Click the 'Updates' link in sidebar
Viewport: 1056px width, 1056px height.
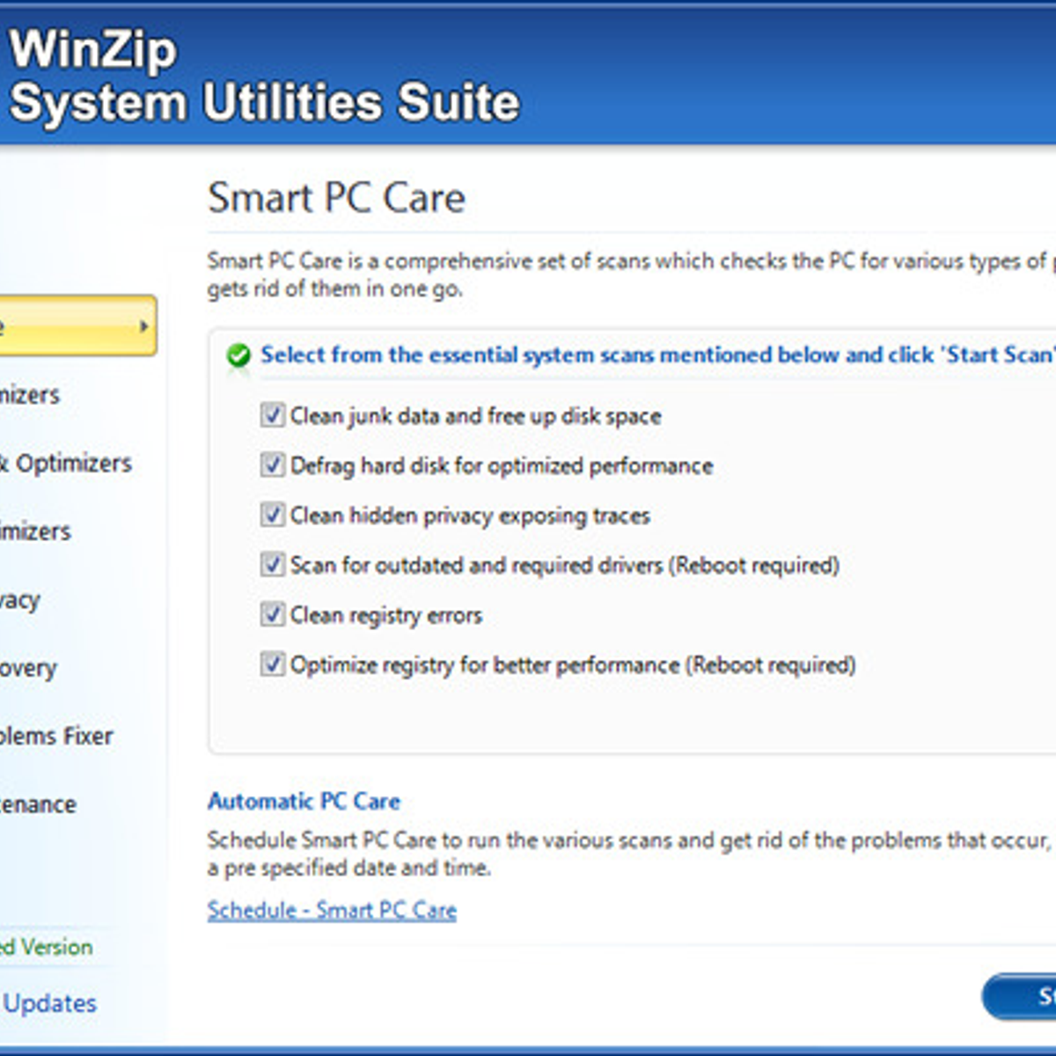click(x=49, y=1003)
